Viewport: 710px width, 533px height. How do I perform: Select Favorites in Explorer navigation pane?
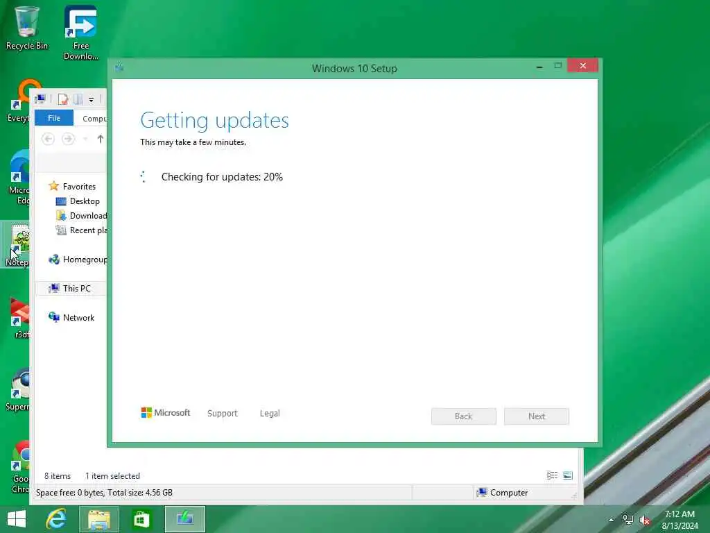tap(72, 186)
